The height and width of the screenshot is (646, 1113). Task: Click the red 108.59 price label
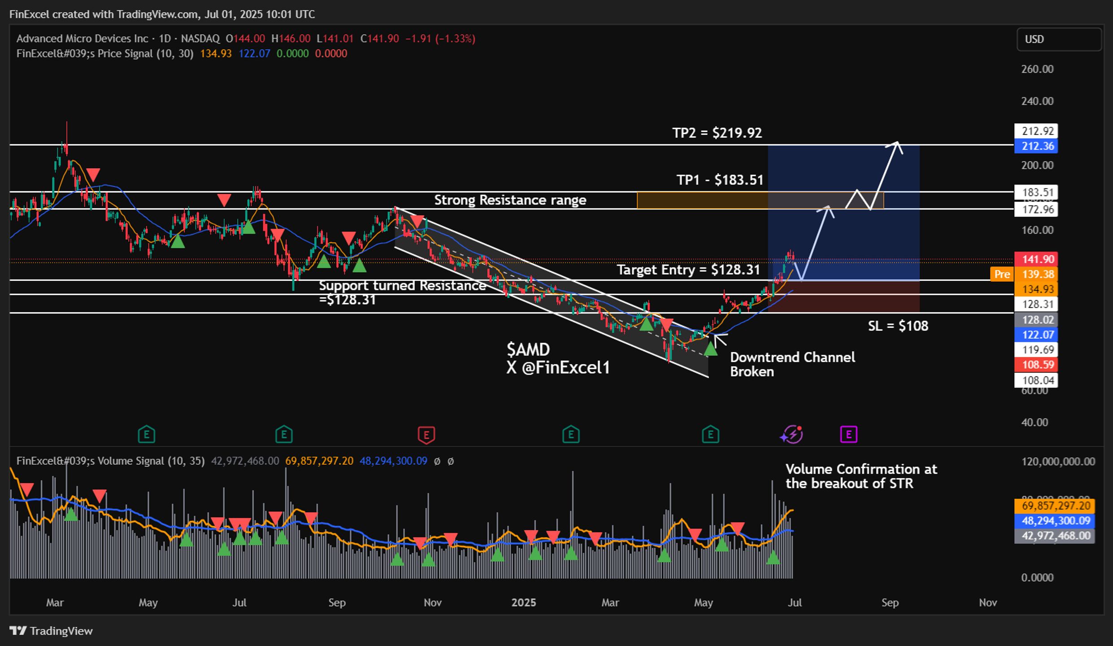(1036, 365)
